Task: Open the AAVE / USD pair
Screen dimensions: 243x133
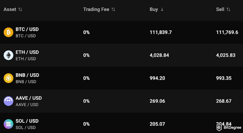Action: pos(29,98)
